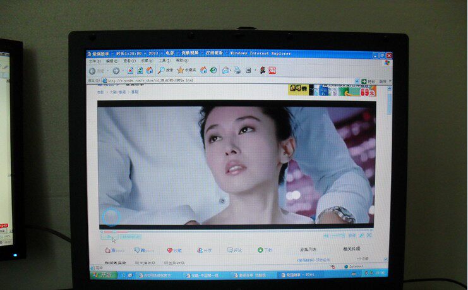Image resolution: width=468 pixels, height=290 pixels.
Task: Open the 帮助(H) menu
Action: [182, 60]
